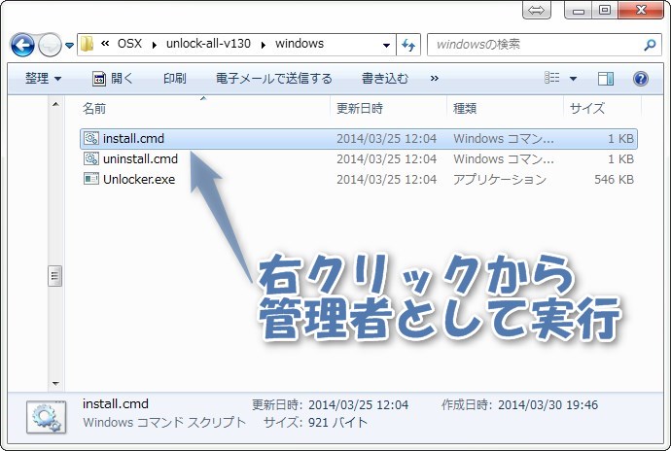Select the uninstall.cmd file

[x=358, y=158]
